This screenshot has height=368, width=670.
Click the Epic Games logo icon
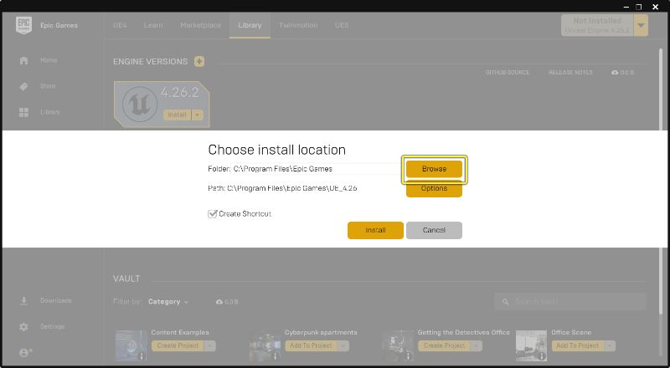(x=24, y=25)
